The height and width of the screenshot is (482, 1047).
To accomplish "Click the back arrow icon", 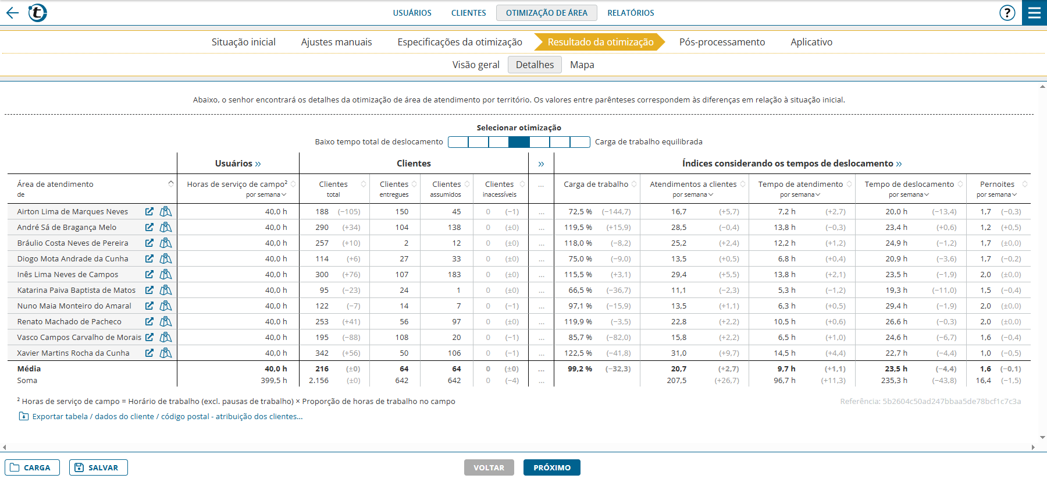I will 12,13.
